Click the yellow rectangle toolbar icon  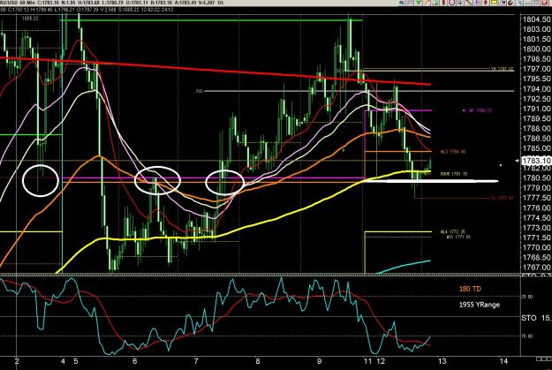(x=494, y=2)
